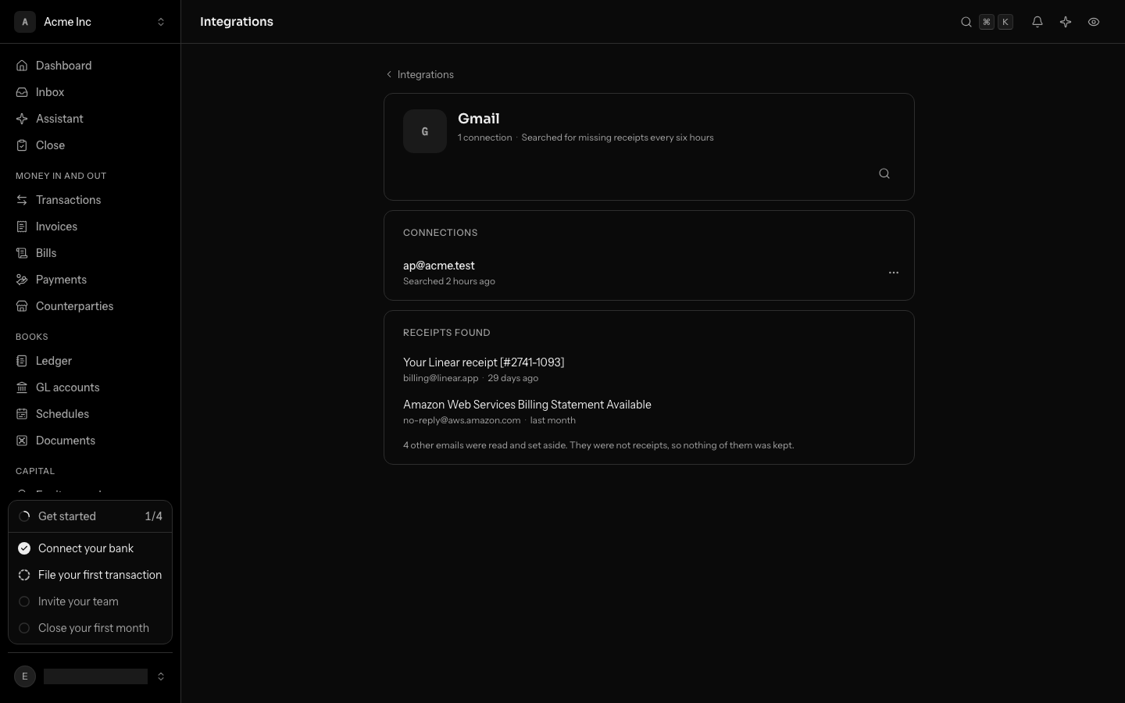This screenshot has width=1125, height=703.
Task: Click the search magnifier in top bar
Action: (x=966, y=22)
